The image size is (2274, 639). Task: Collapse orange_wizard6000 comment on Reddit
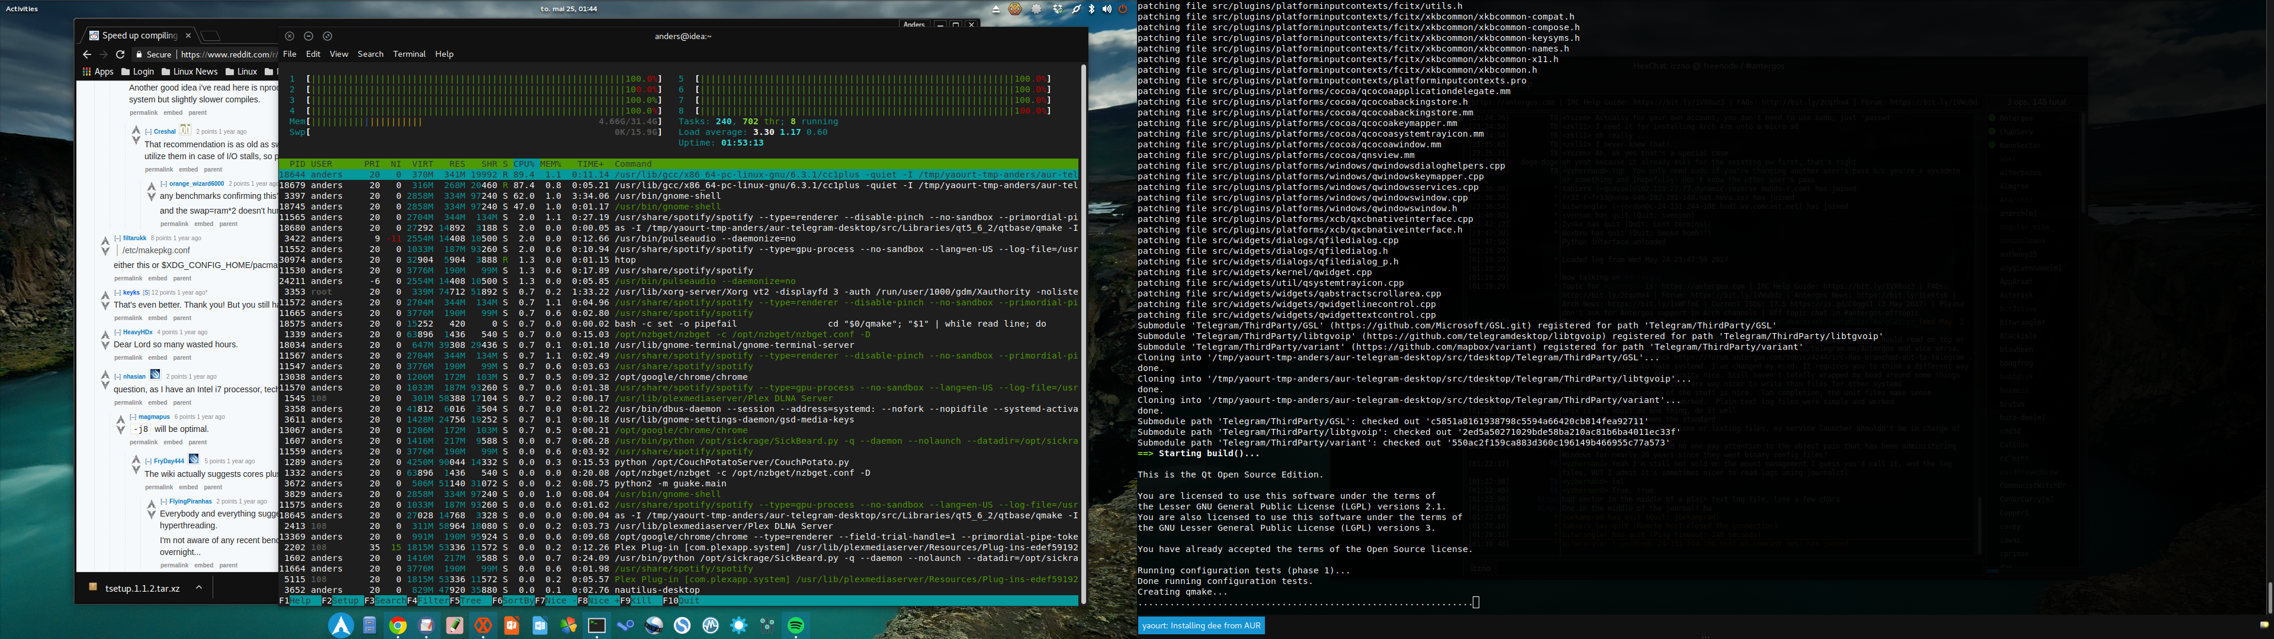164,183
